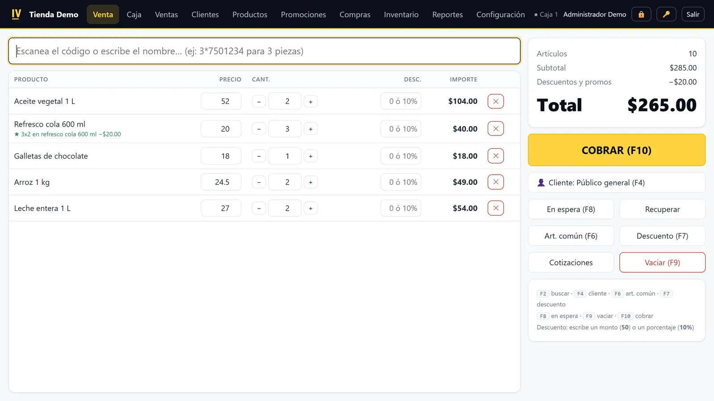The height and width of the screenshot is (401, 714).
Task: Click the lock icon in the header
Action: [641, 14]
